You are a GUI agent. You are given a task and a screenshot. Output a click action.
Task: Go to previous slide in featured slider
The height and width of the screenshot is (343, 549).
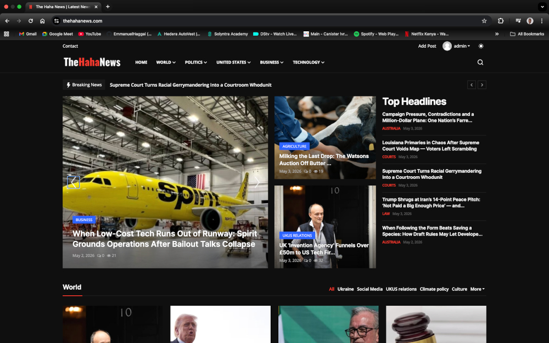click(73, 182)
